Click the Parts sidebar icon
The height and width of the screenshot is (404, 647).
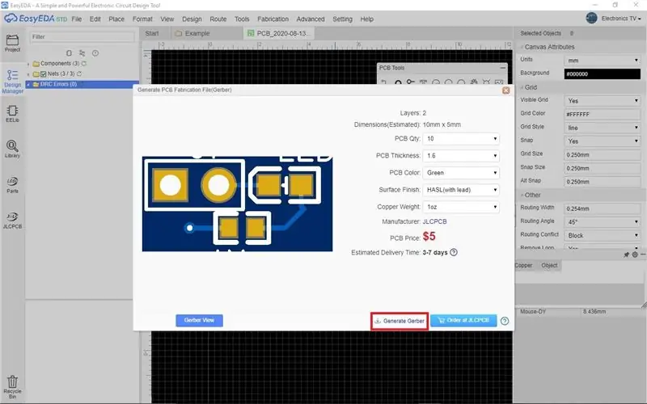12,185
